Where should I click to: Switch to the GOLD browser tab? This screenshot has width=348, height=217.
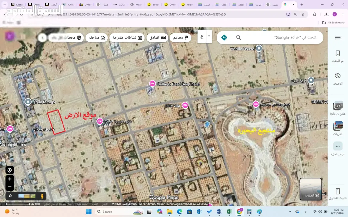pos(120,5)
